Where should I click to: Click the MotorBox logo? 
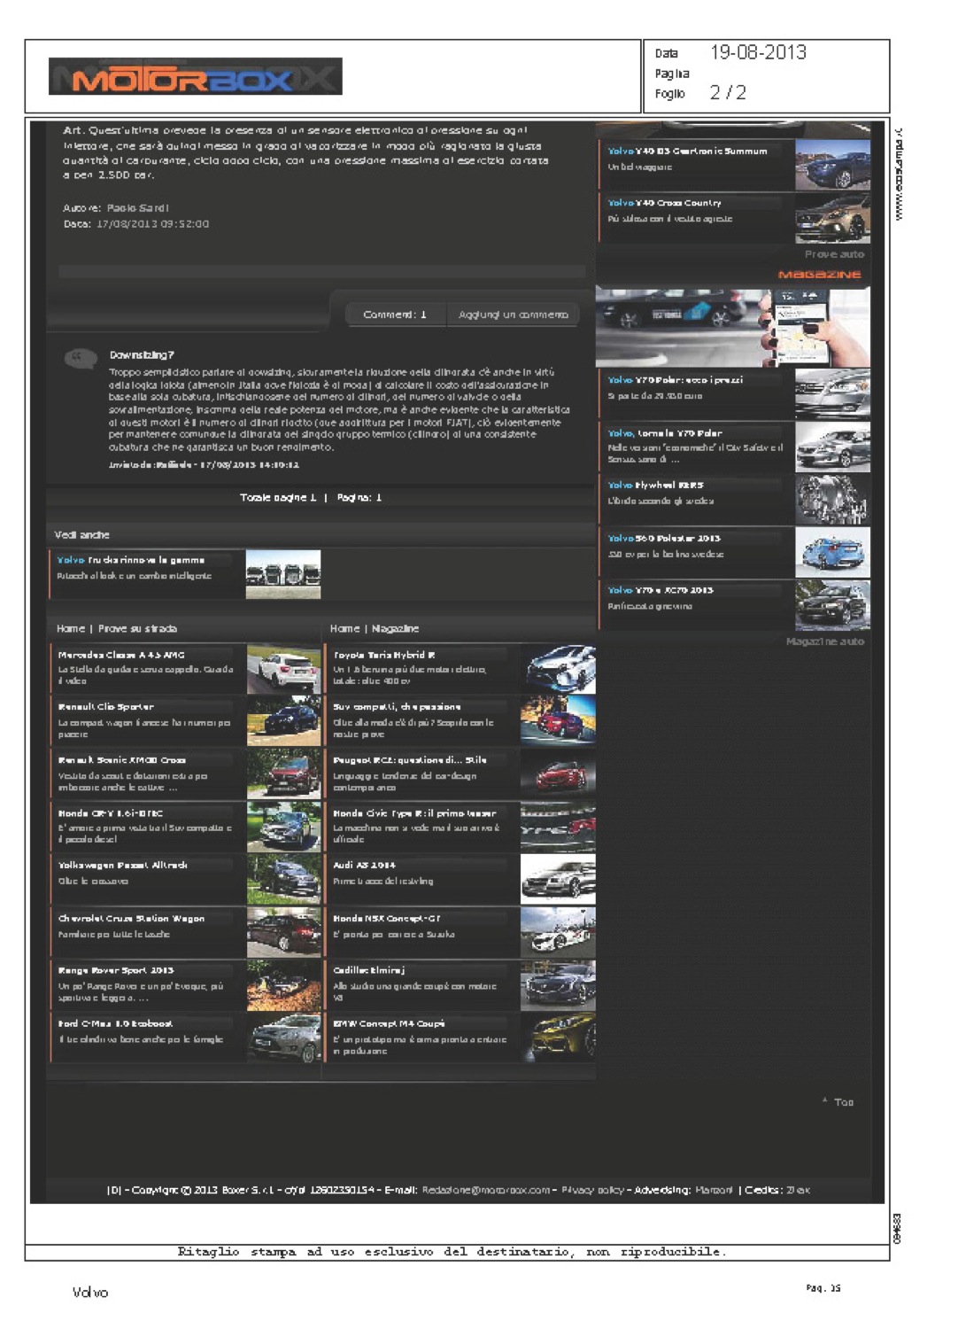196,77
